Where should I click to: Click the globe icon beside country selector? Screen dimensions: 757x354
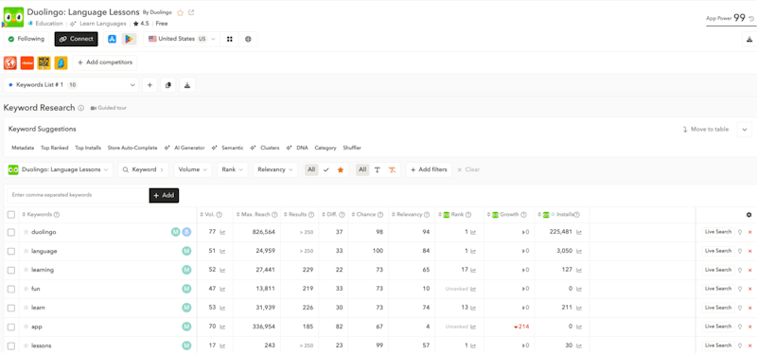coord(248,39)
